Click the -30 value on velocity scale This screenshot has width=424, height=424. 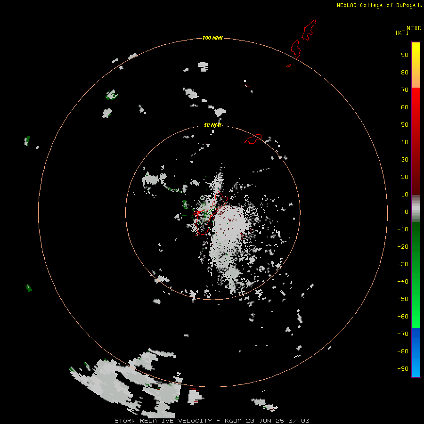[403, 264]
